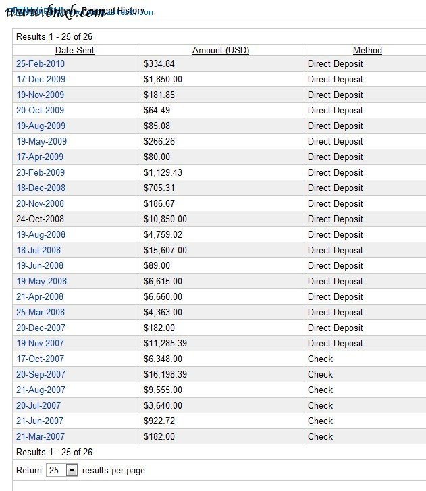This screenshot has height=491, width=426.
Task: Open the 20-Sep-2007 payment link
Action: coord(41,374)
